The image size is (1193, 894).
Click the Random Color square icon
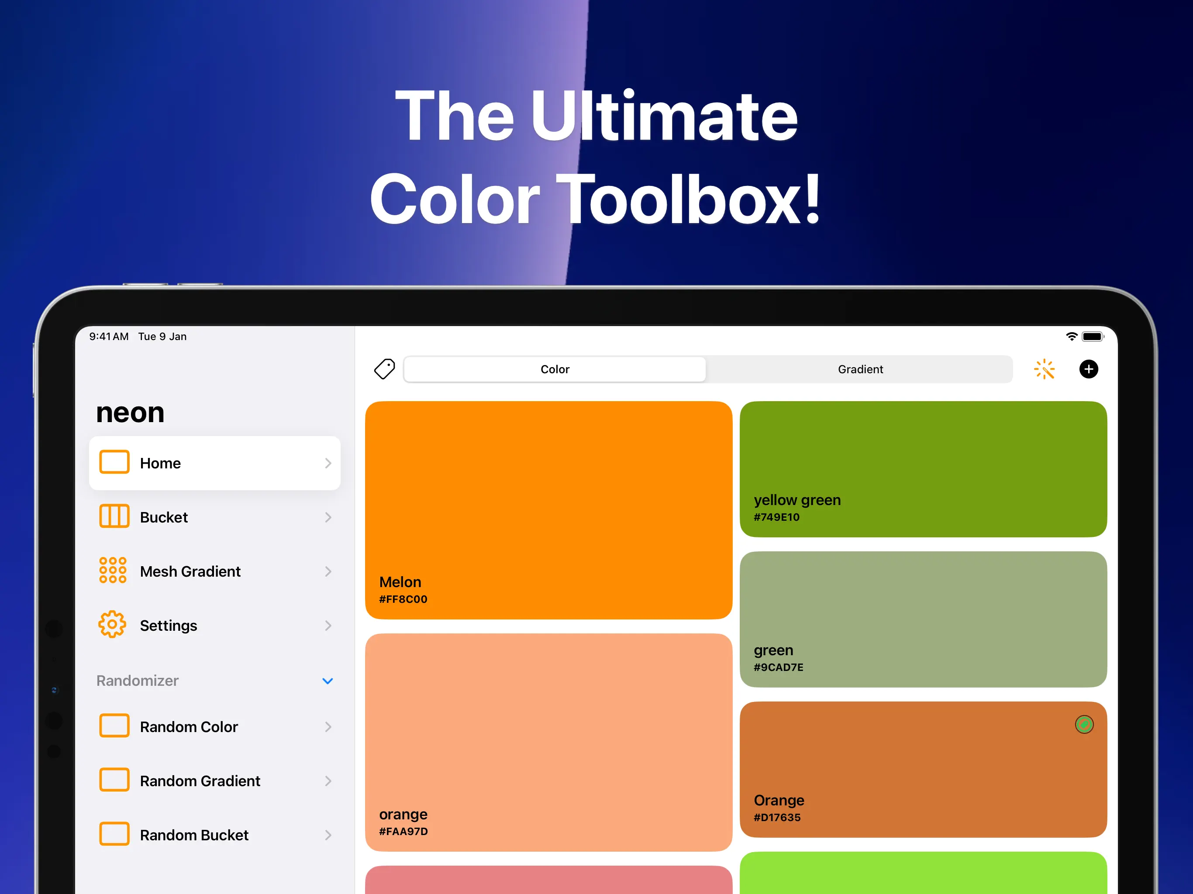tap(114, 726)
